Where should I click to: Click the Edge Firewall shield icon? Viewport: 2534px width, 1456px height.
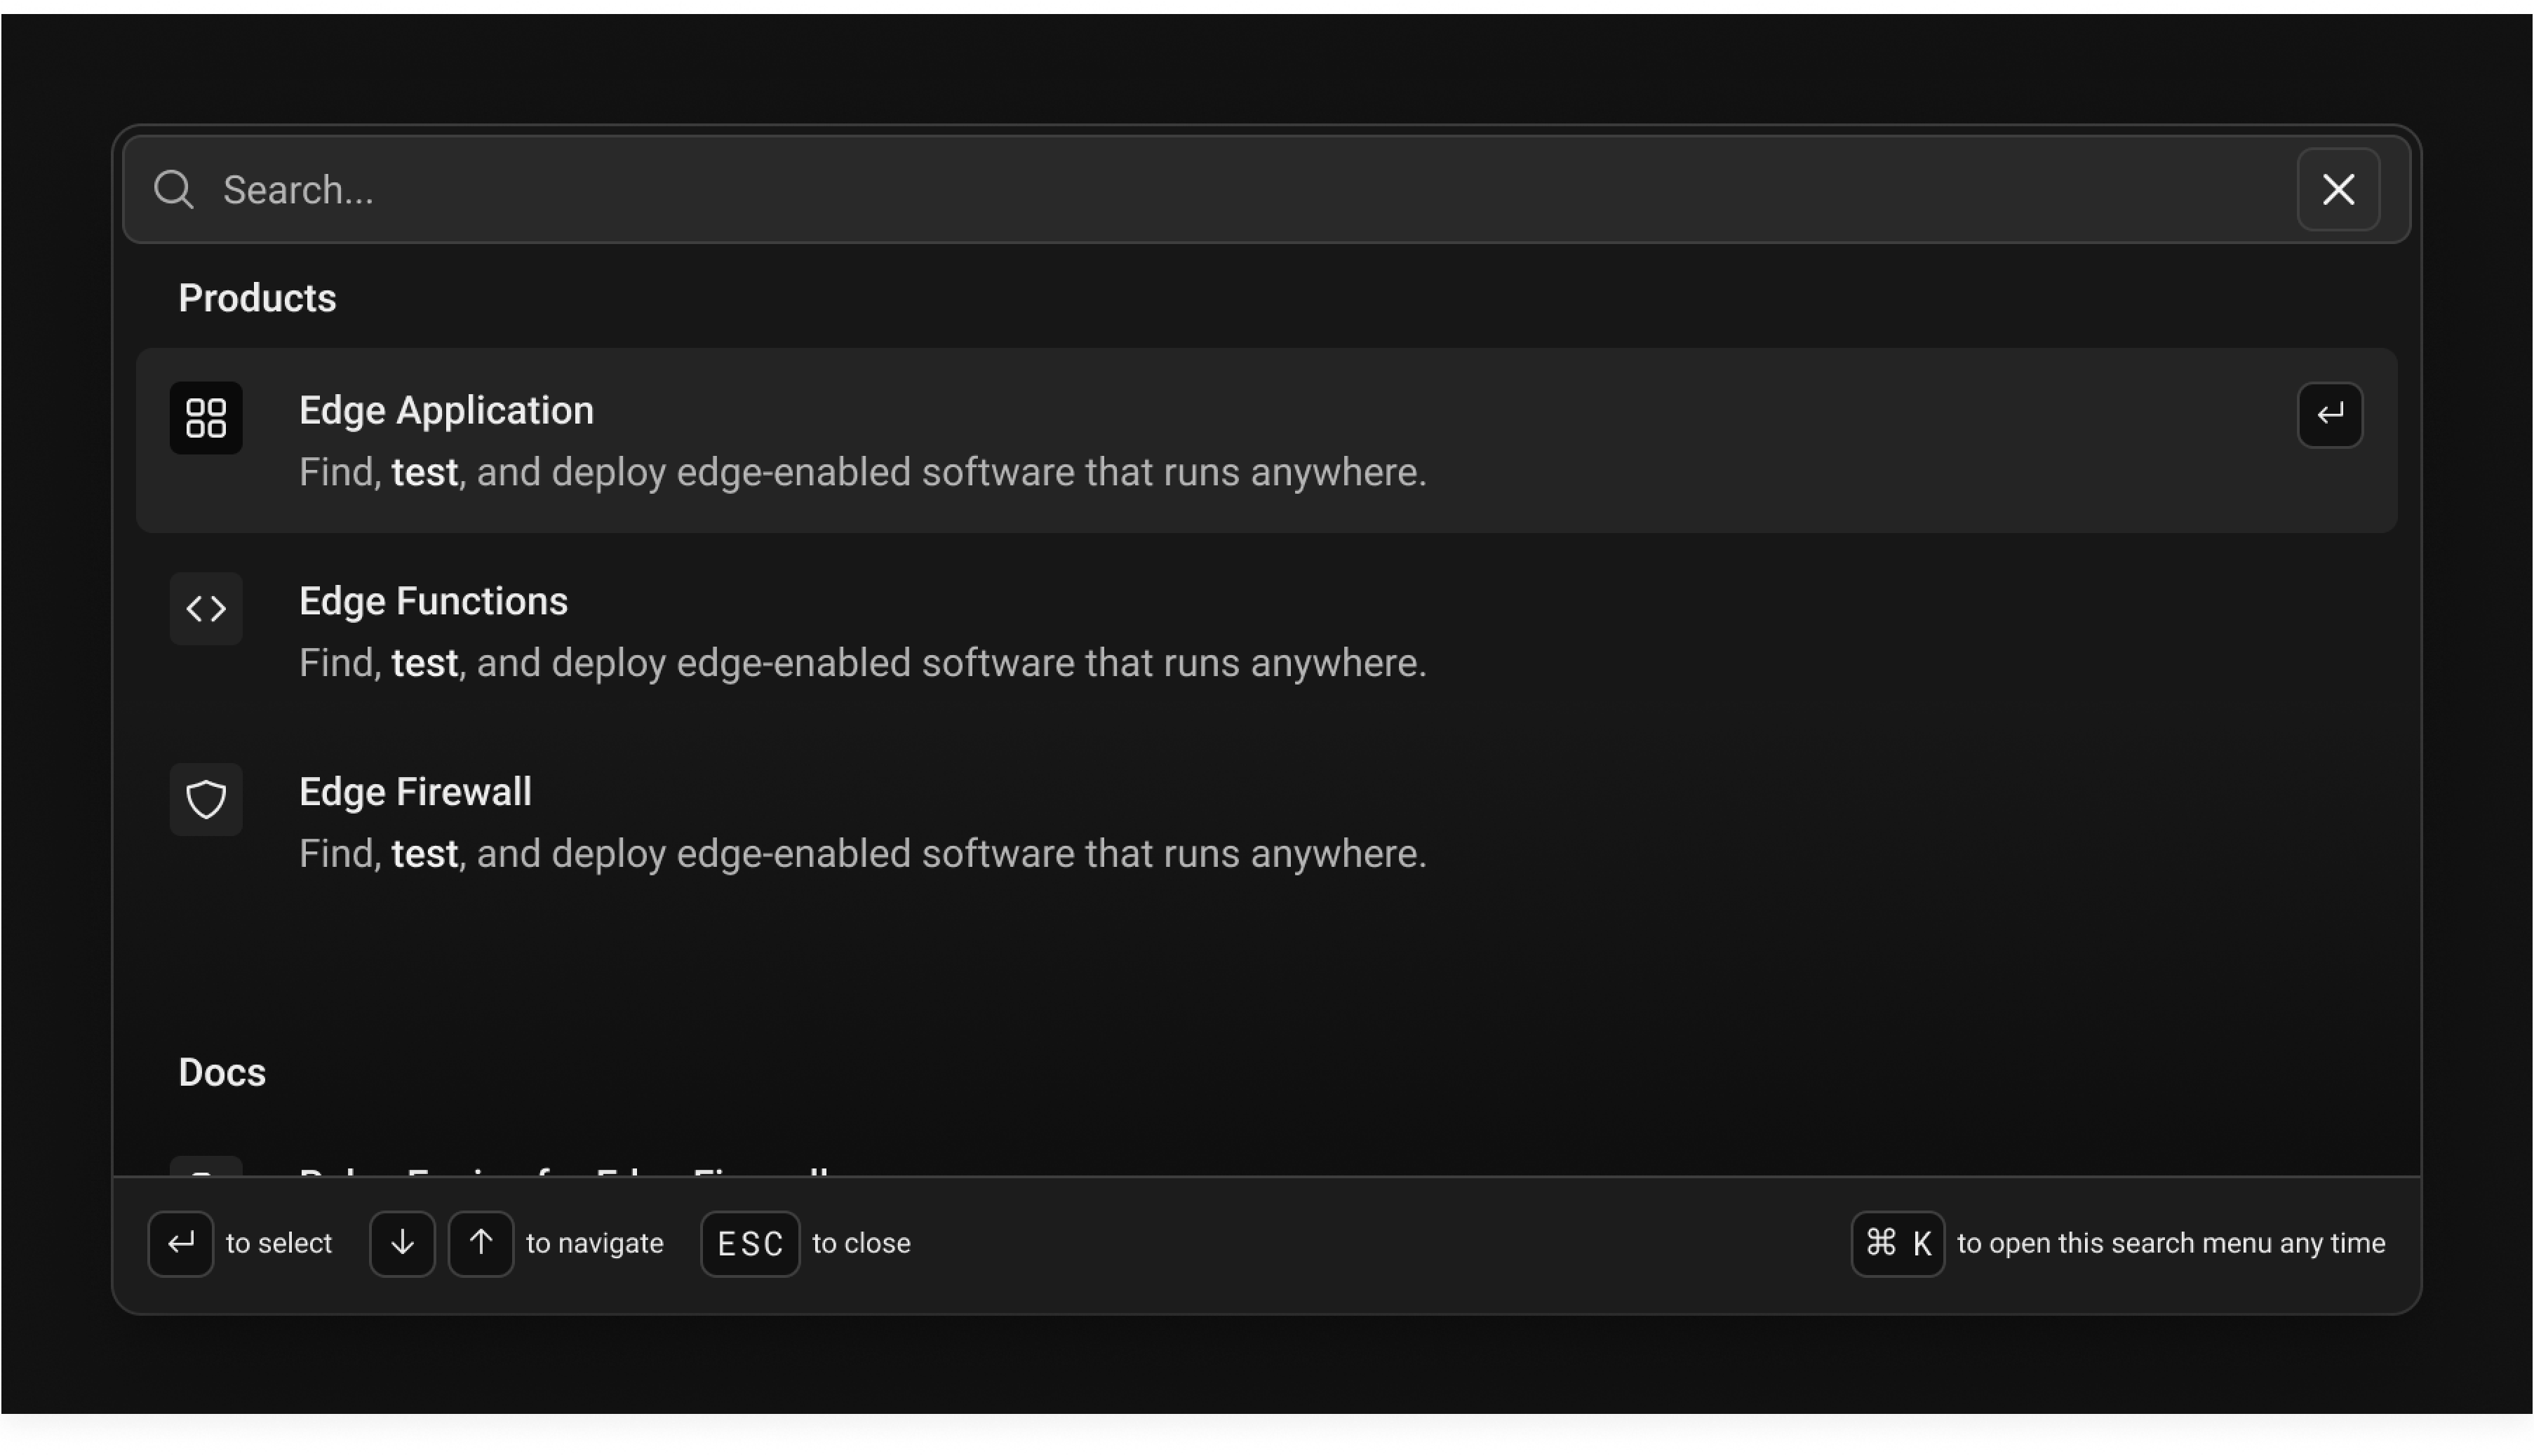tap(206, 799)
